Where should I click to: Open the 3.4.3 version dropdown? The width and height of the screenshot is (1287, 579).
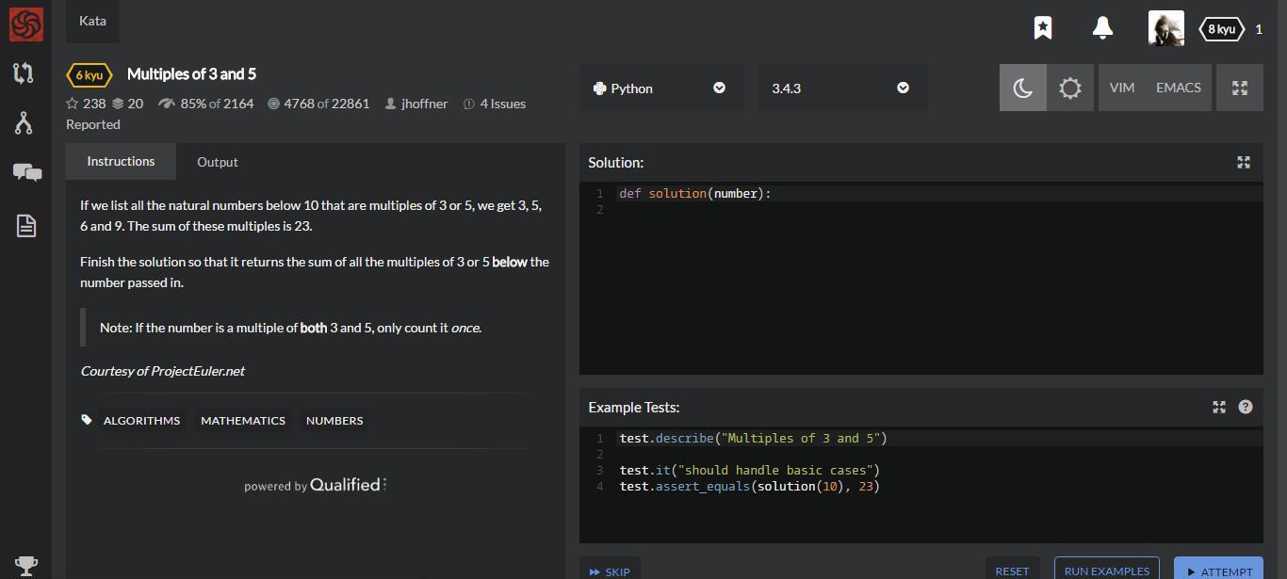click(841, 88)
